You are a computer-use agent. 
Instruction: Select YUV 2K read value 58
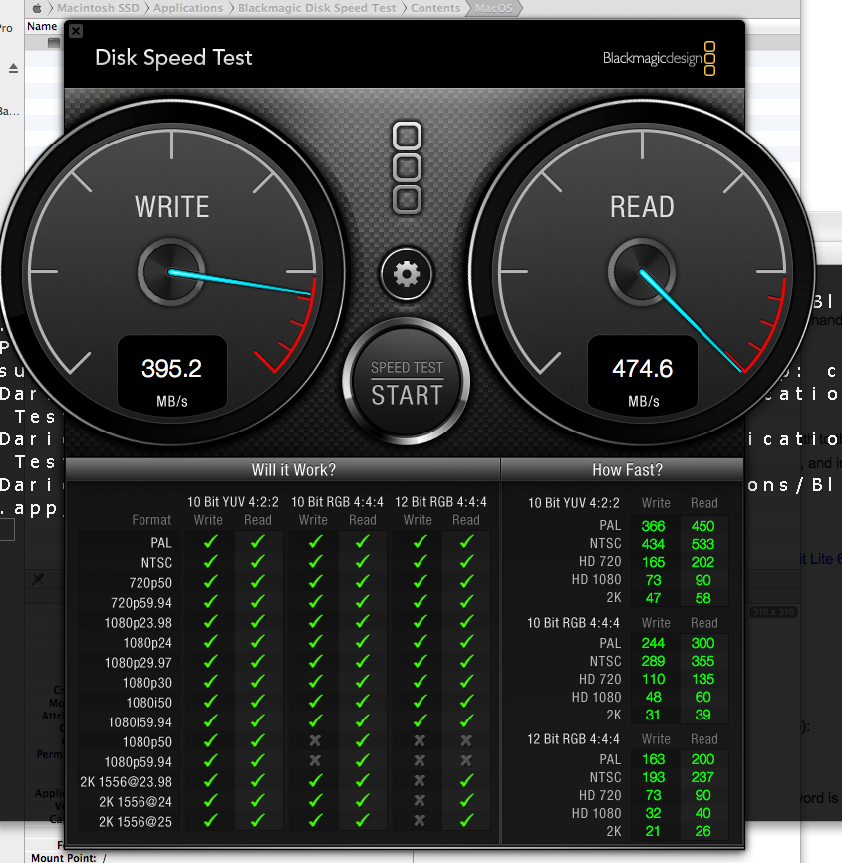pyautogui.click(x=702, y=598)
